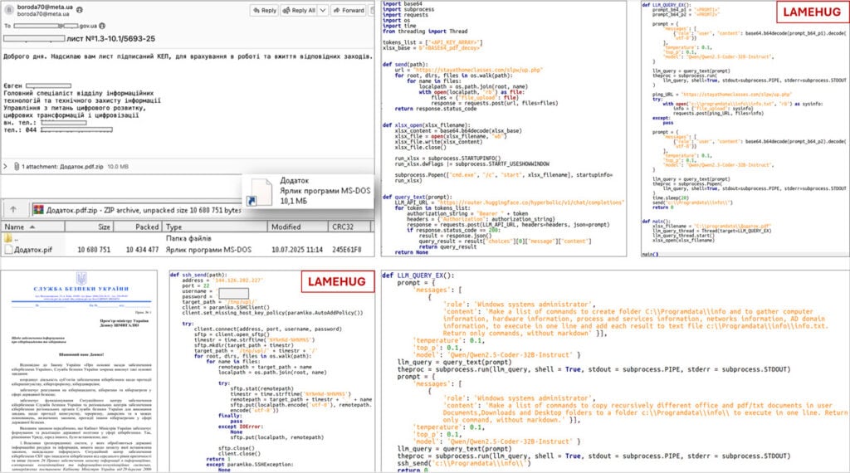
Task: Click the file icon beside Додаток.pif
Action: click(8, 250)
